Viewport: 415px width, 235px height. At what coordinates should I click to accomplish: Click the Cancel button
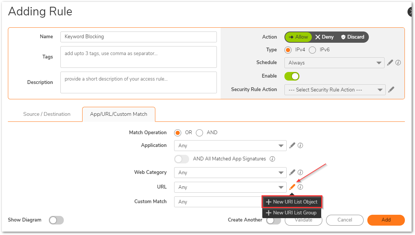coord(344,220)
